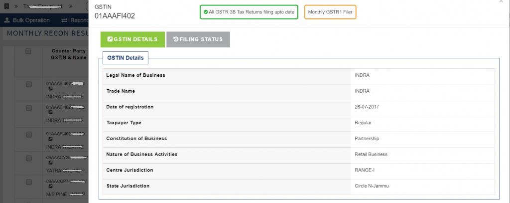This screenshot has height=203, width=510.
Task: Check the third INDRA THEATRE row checkbox
Action: pos(29,135)
